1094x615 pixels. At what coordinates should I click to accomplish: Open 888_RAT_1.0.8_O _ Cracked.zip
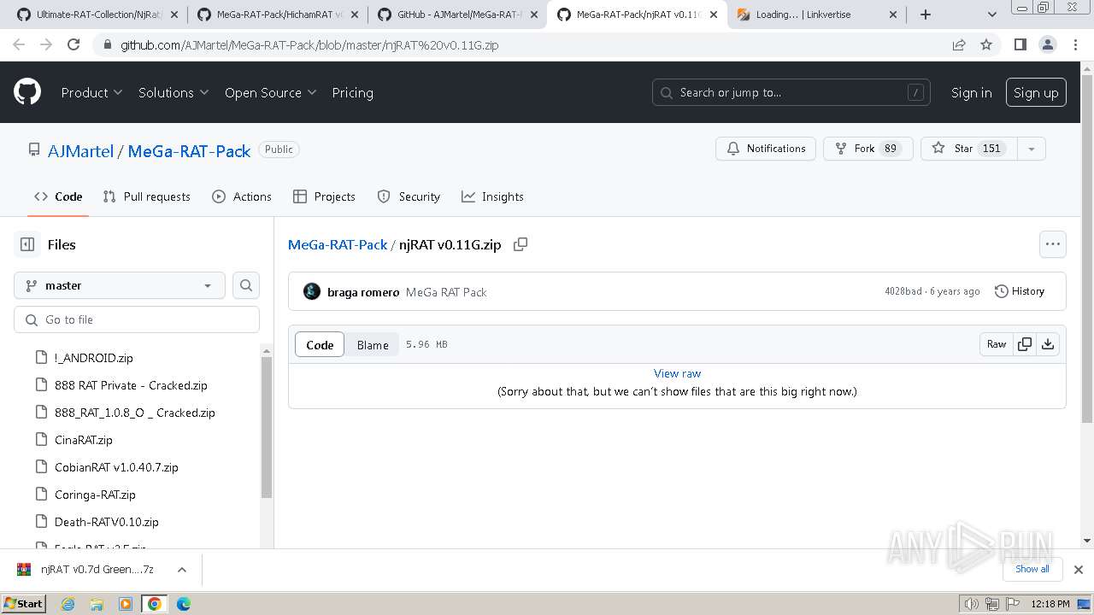click(134, 413)
